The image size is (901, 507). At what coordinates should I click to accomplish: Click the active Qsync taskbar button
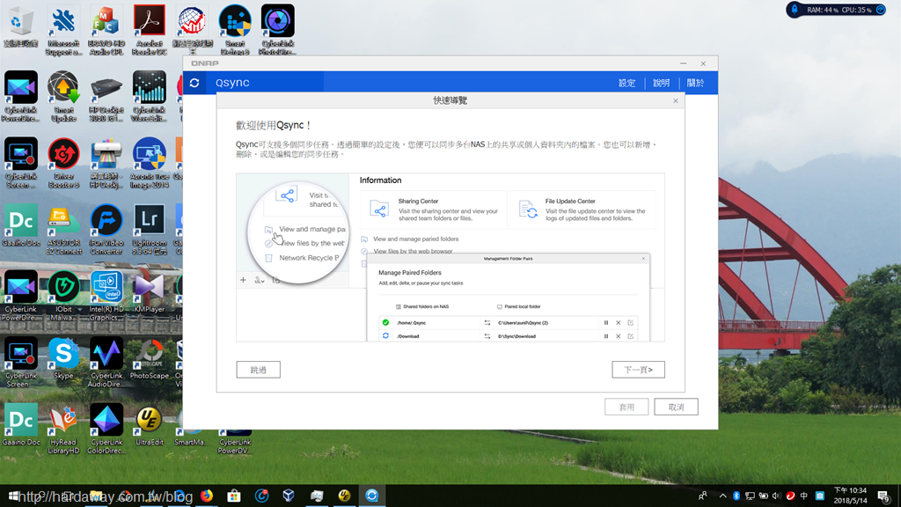(x=372, y=496)
